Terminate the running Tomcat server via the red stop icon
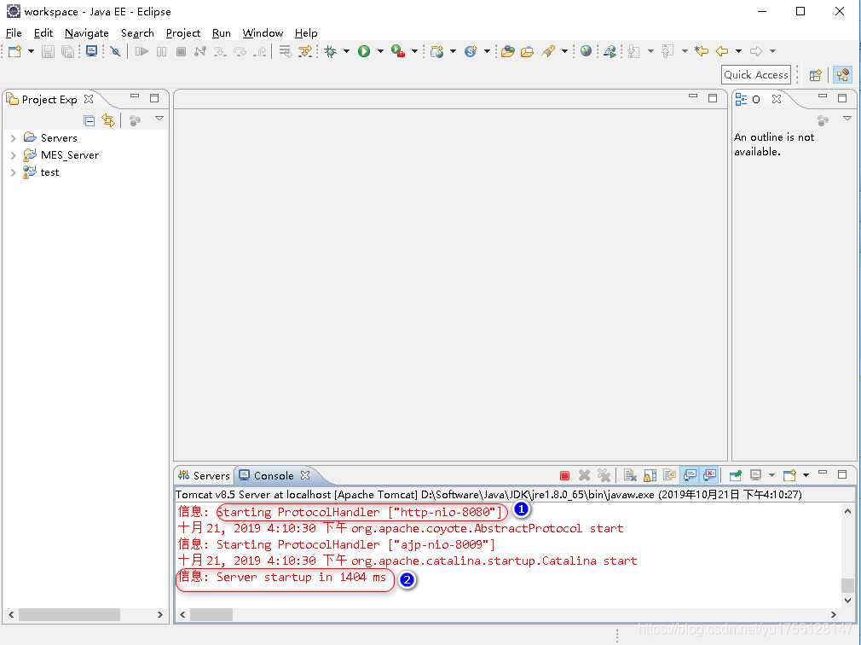The height and width of the screenshot is (645, 861). (x=564, y=476)
